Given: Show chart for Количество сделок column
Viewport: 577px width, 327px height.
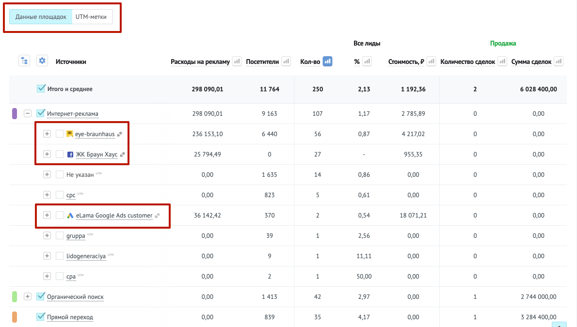Looking at the screenshot, I should (502, 62).
